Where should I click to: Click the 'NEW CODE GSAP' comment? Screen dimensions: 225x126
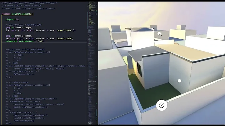pyautogui.click(x=34, y=25)
